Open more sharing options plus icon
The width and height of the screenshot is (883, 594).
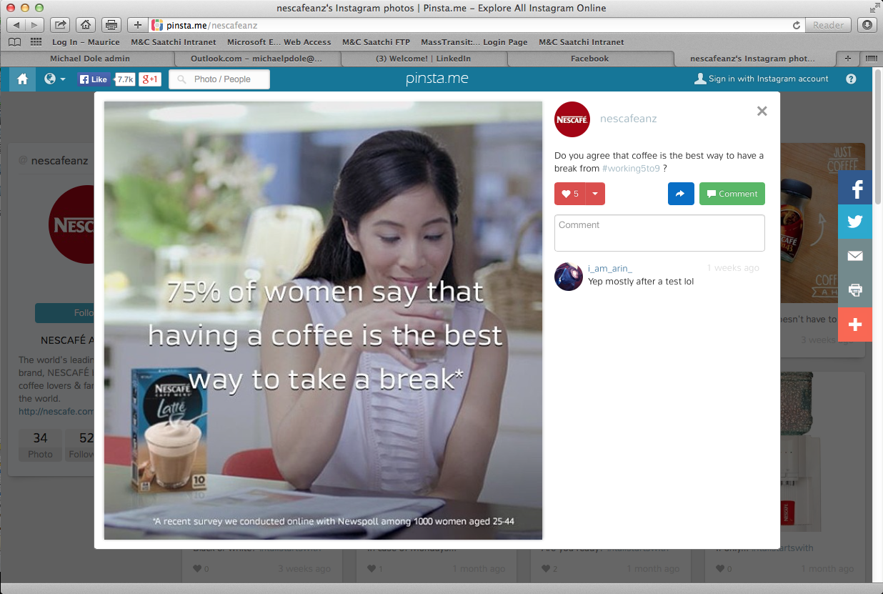coord(855,325)
